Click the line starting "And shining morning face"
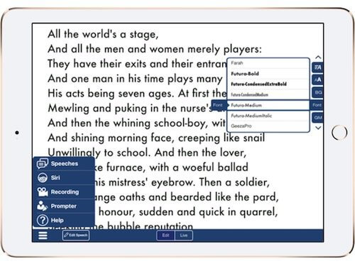 pos(156,138)
